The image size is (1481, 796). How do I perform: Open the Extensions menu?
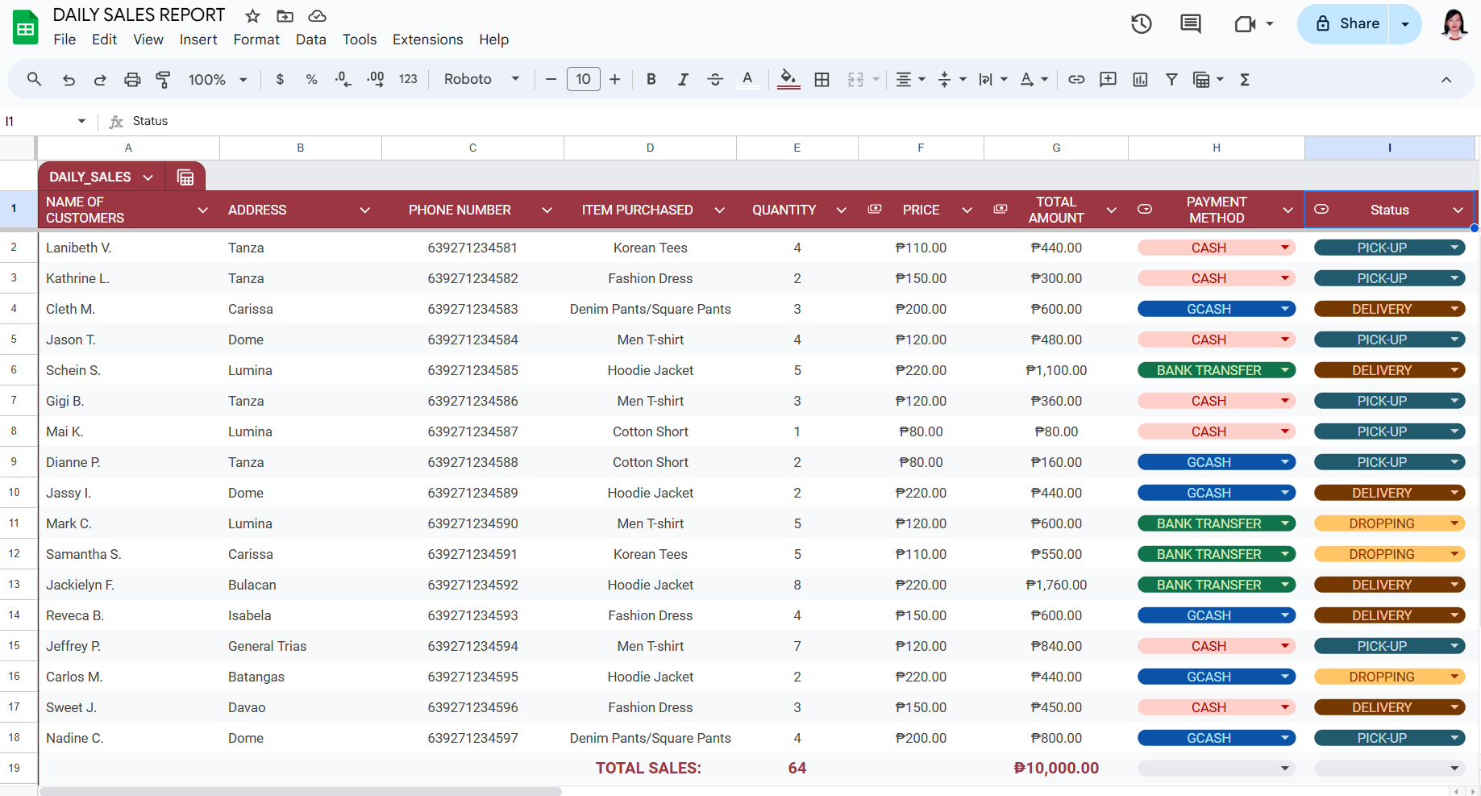[427, 40]
